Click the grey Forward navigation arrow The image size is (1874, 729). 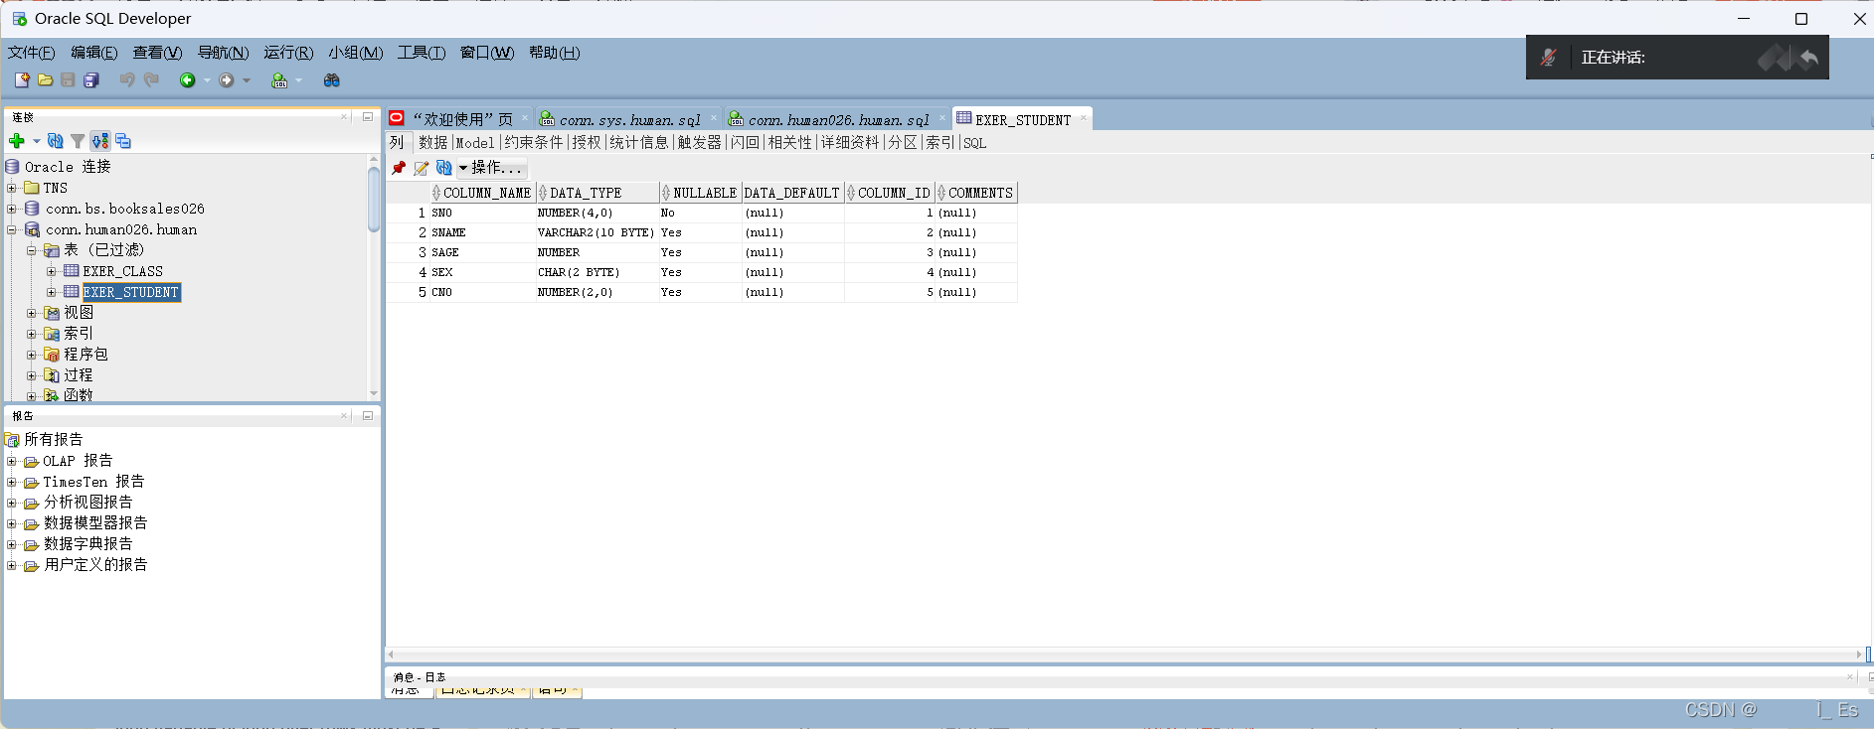pos(227,80)
